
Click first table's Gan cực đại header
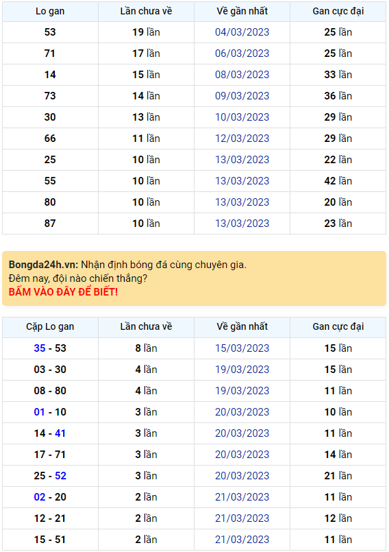[338, 11]
